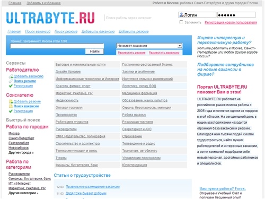Click the add-vacancy icon under Работодателю
Screen dimensions: 265x199
click(x=11, y=76)
